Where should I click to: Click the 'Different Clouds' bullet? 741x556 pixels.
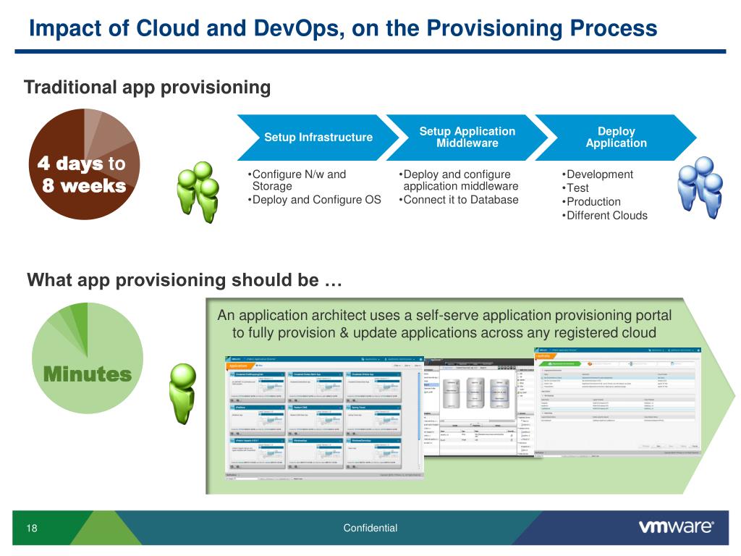tap(604, 216)
